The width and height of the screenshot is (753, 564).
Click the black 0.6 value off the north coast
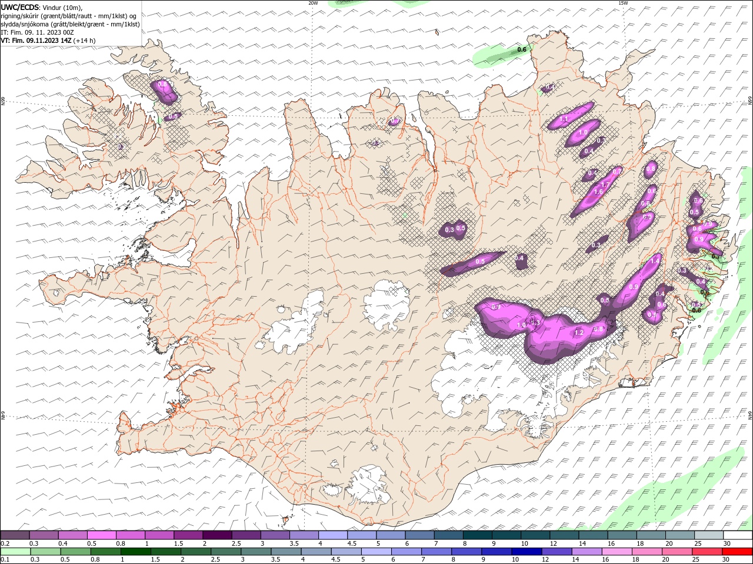coord(522,50)
